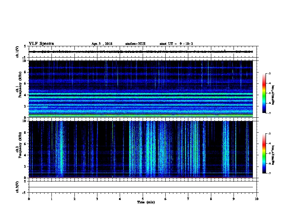Click the ch.2 burst near minute 1.4
This screenshot has height=223, width=289.
click(x=61, y=149)
